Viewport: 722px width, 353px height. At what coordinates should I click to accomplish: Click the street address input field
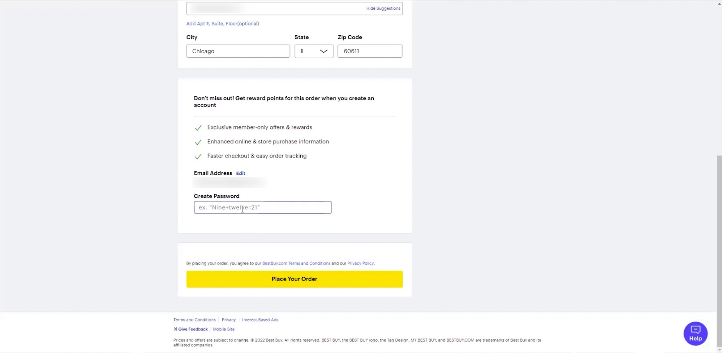275,8
